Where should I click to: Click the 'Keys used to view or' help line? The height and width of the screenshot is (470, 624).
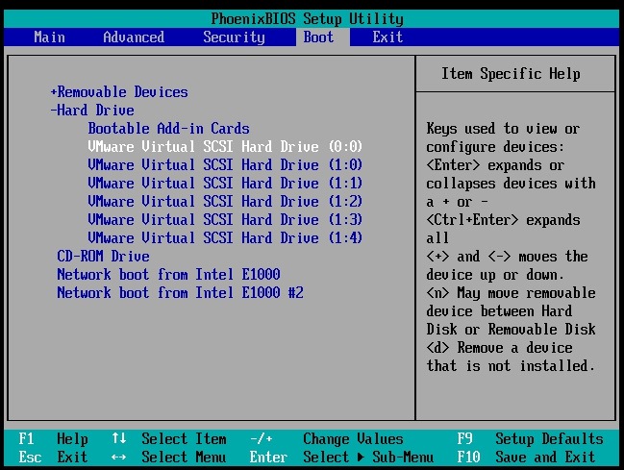(503, 129)
